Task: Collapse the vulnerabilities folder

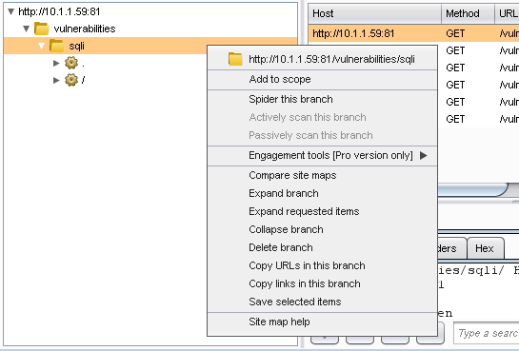Action: pos(26,29)
